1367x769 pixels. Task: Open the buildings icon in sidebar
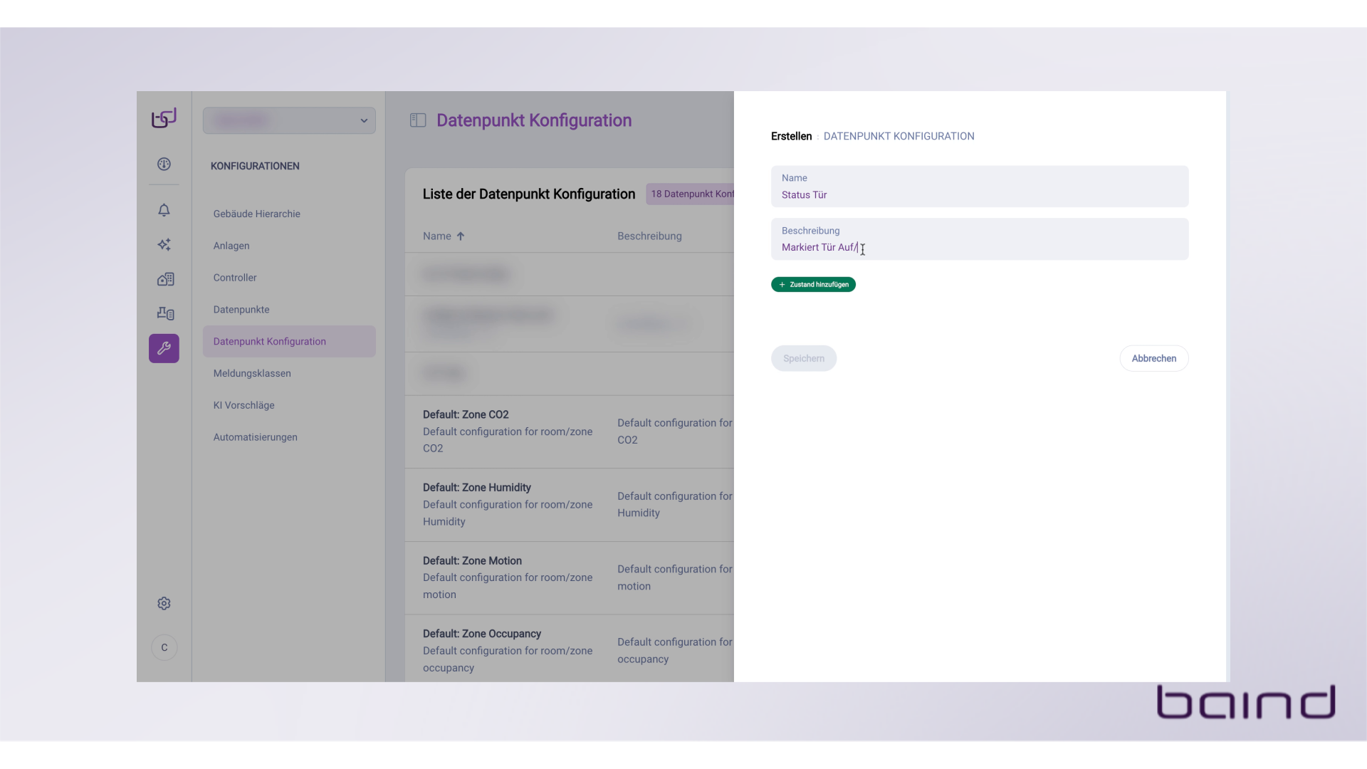pyautogui.click(x=165, y=279)
